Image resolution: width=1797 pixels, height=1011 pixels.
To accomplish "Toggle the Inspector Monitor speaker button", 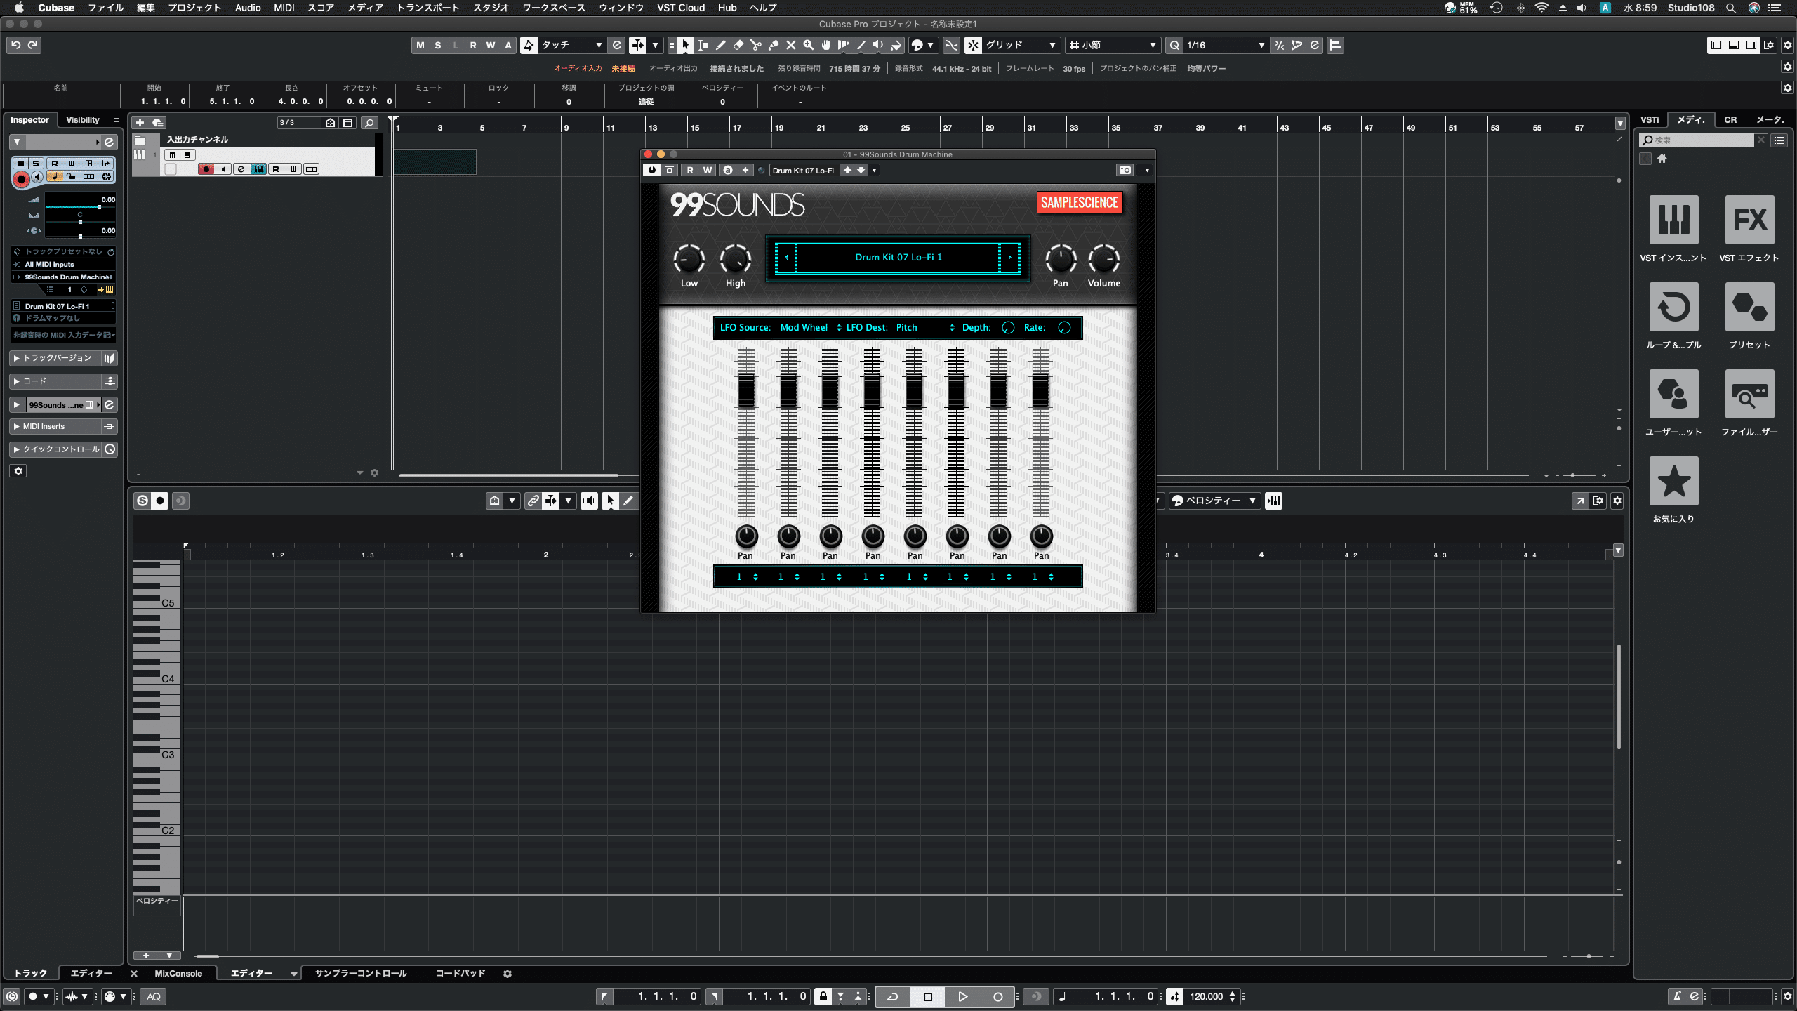I will [38, 177].
